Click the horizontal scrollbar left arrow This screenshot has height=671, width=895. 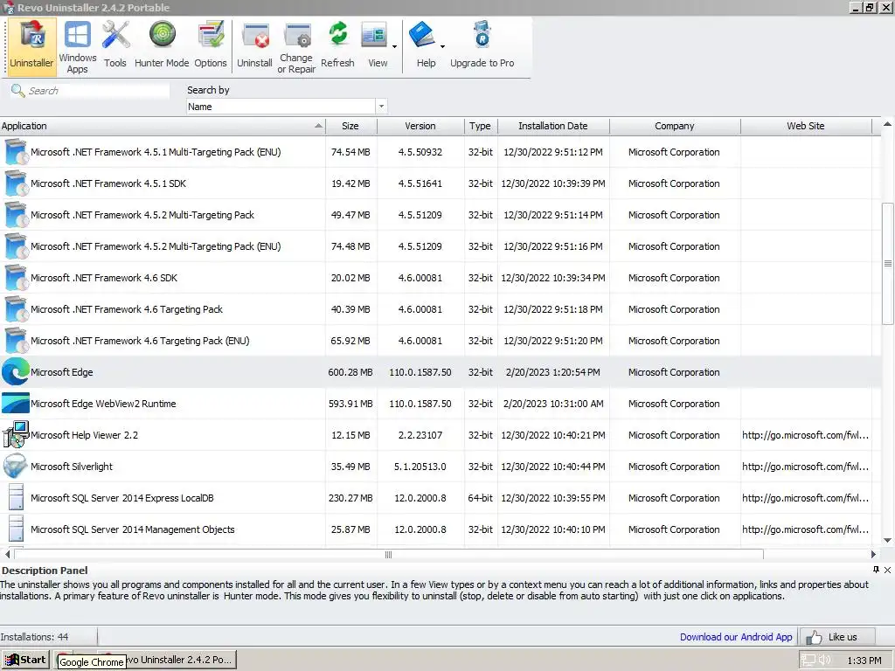pos(7,554)
